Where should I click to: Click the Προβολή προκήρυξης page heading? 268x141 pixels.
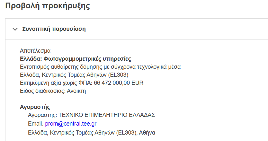pos(48,6)
